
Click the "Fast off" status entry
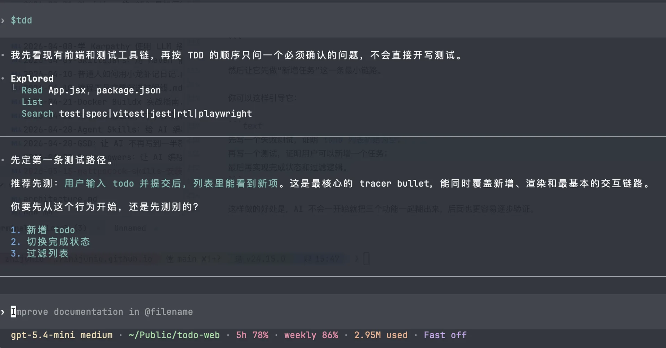[445, 335]
